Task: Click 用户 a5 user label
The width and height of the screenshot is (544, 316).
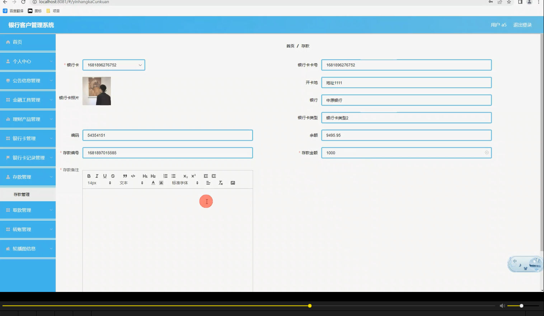Action: pyautogui.click(x=498, y=25)
